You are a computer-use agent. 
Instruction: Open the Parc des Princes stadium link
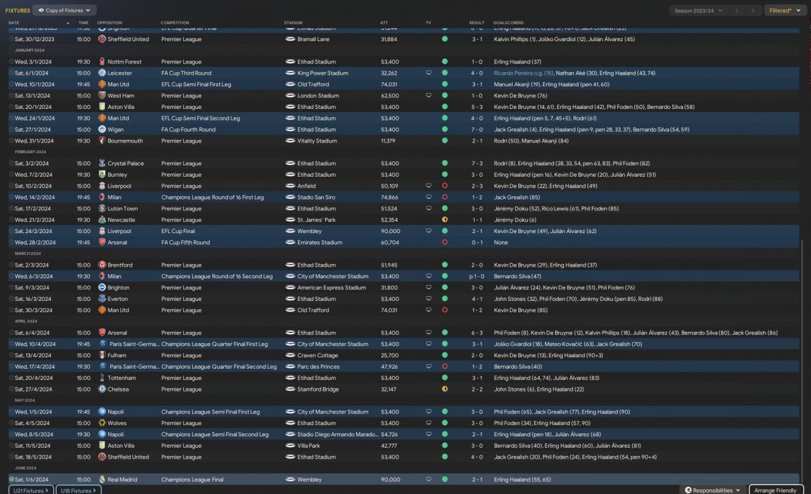point(318,367)
